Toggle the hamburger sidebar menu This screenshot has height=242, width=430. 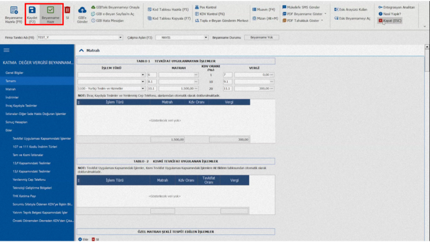pos(7,50)
